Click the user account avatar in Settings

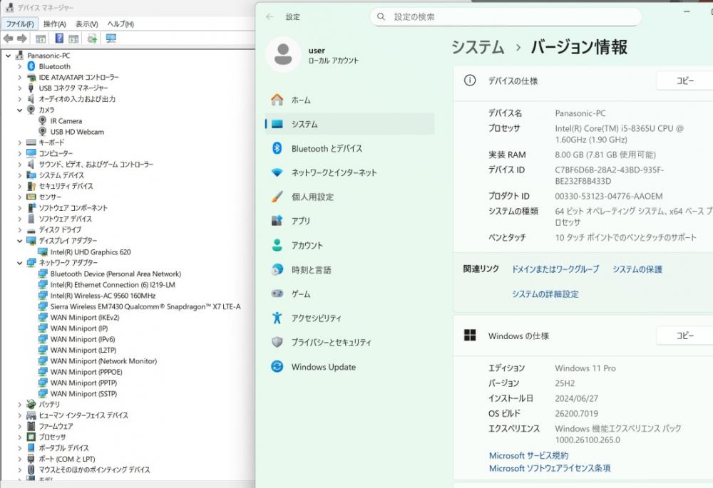(x=283, y=55)
